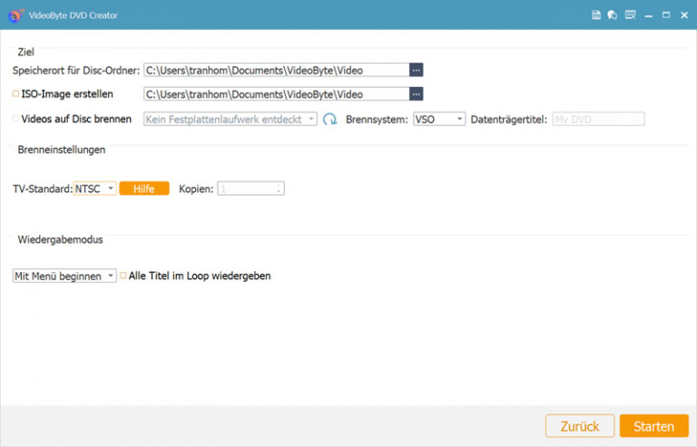
Task: Click the certificate-style icon in title bar
Action: pos(629,15)
